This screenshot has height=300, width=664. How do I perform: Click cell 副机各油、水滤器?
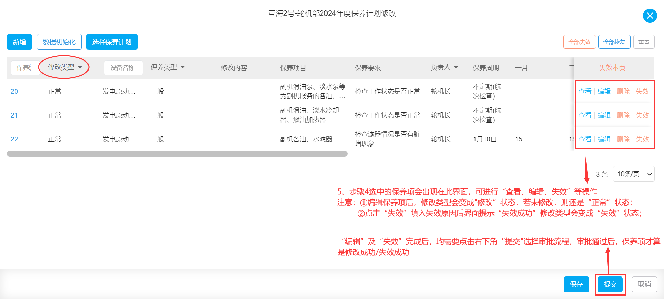click(x=306, y=139)
